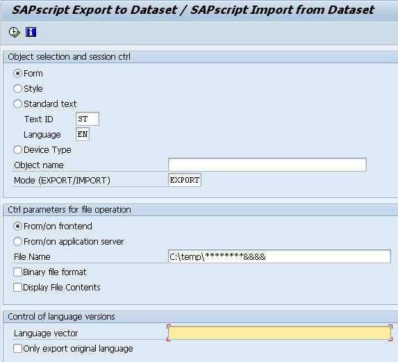Enable the Binary file format checkbox
The width and height of the screenshot is (398, 362).
(x=17, y=272)
